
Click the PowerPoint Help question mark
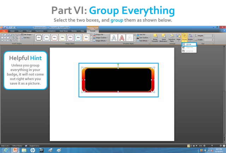click(224, 31)
